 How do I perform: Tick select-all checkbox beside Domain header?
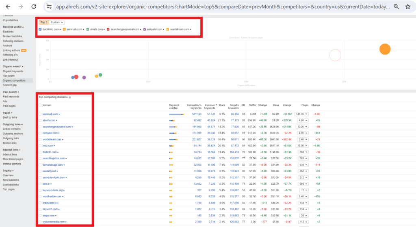point(40,105)
